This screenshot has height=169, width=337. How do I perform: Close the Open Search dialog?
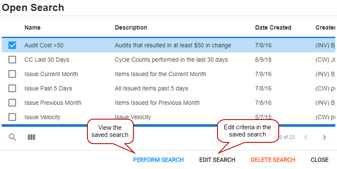click(319, 160)
